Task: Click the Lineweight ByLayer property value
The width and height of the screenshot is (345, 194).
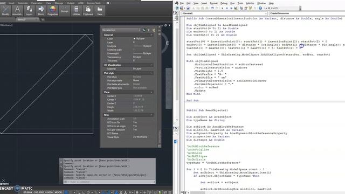Action: click(x=143, y=53)
